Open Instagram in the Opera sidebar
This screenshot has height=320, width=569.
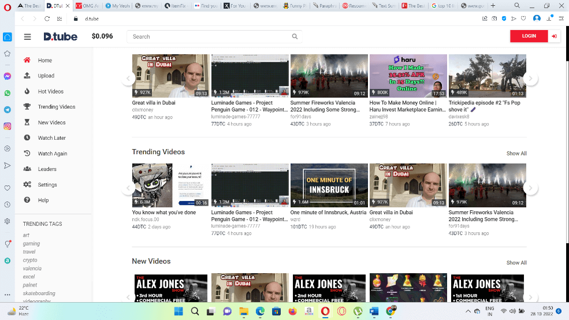(x=8, y=126)
